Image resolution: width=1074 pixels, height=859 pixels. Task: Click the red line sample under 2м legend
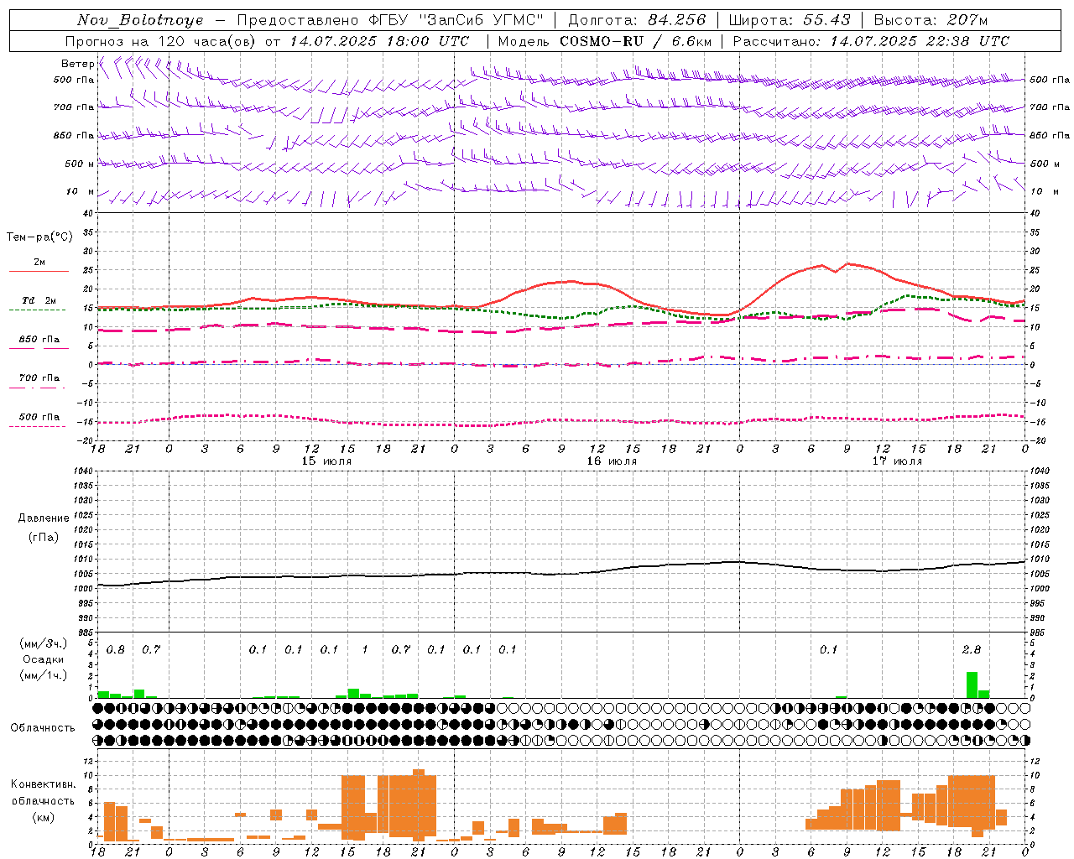(x=39, y=272)
